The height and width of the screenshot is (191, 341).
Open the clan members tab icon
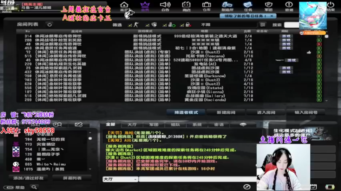click(58, 124)
